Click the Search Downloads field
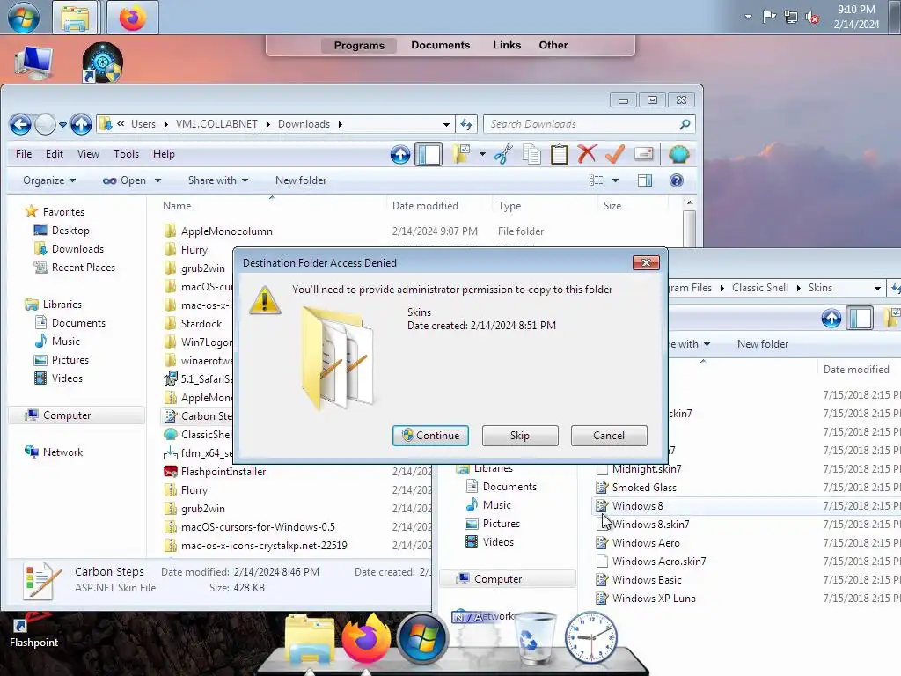This screenshot has height=676, width=901. point(589,124)
